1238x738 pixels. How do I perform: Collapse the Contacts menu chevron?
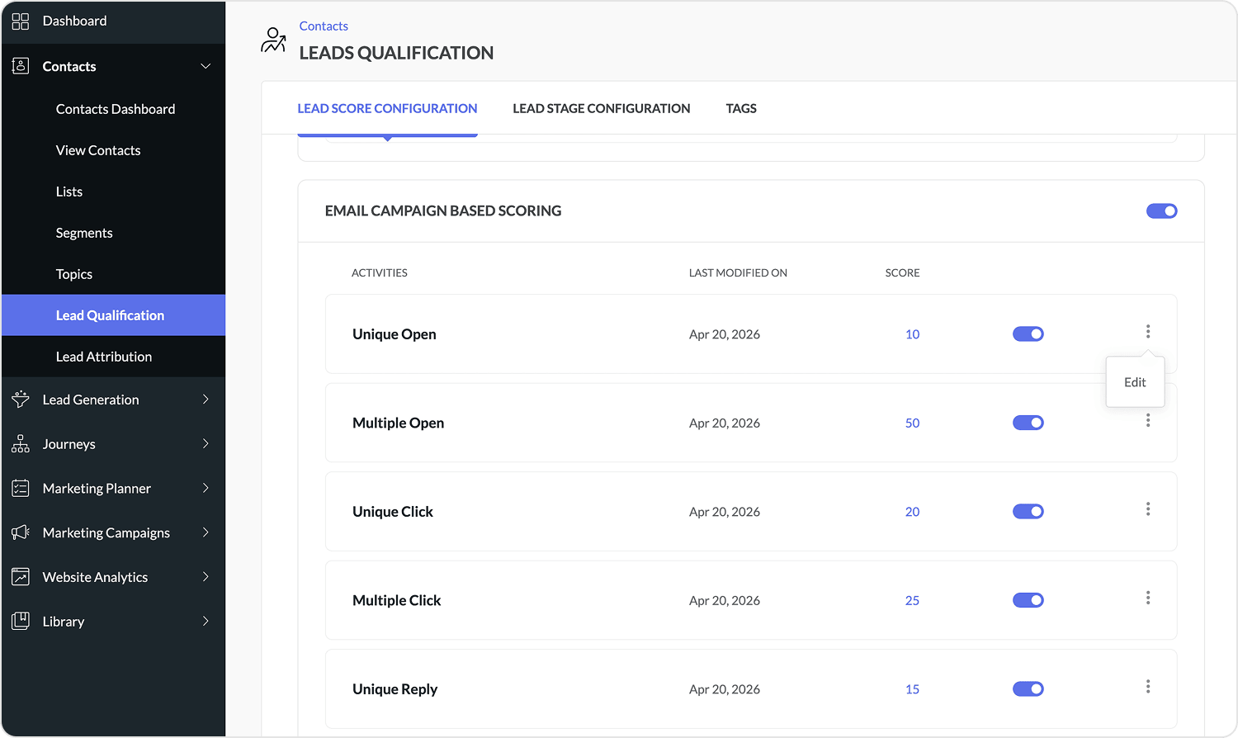206,66
